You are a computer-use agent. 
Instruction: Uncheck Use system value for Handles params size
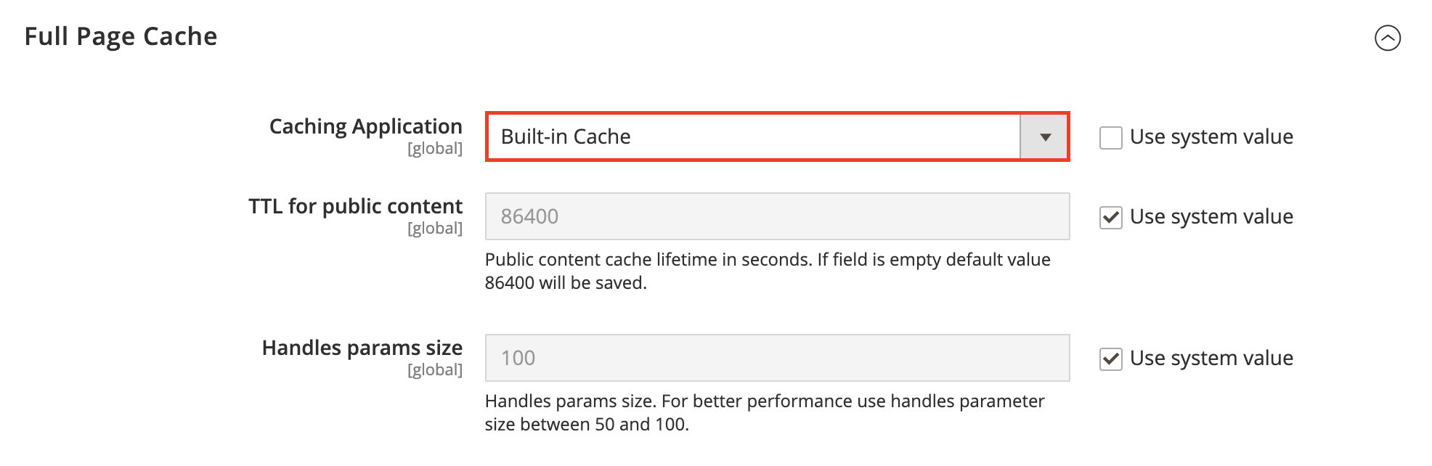tap(1110, 359)
